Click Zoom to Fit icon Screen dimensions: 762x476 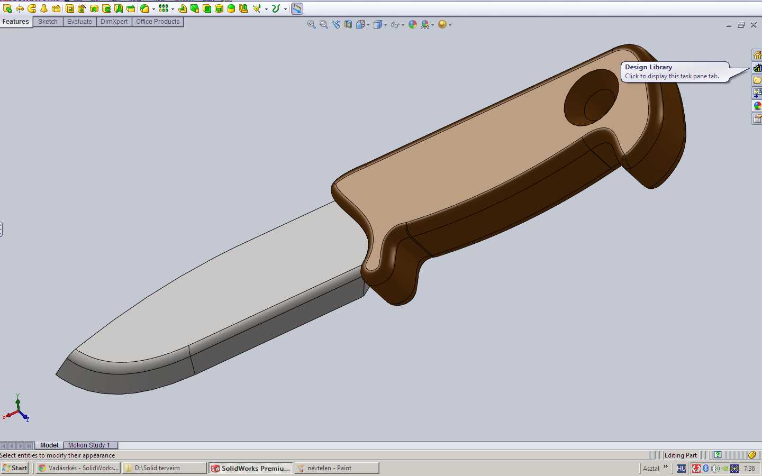[x=312, y=24]
